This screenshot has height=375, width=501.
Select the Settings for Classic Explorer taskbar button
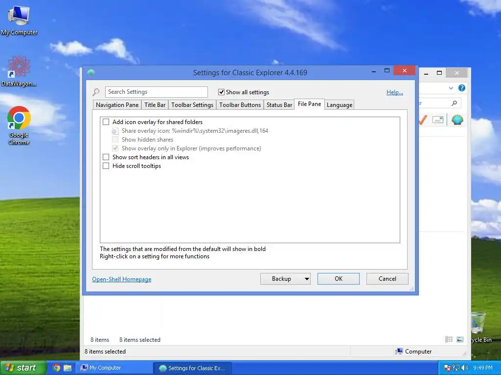pyautogui.click(x=192, y=368)
